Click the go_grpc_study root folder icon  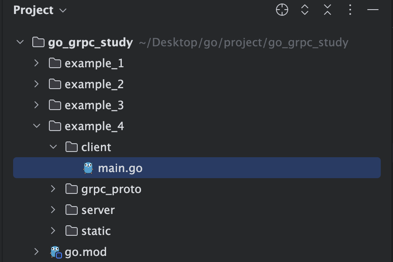point(38,42)
